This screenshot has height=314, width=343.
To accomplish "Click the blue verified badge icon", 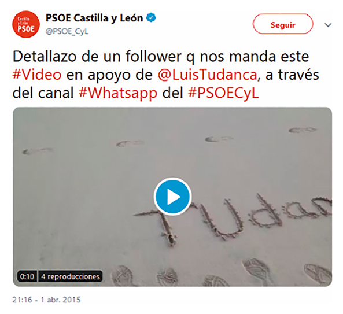I will pyautogui.click(x=151, y=18).
